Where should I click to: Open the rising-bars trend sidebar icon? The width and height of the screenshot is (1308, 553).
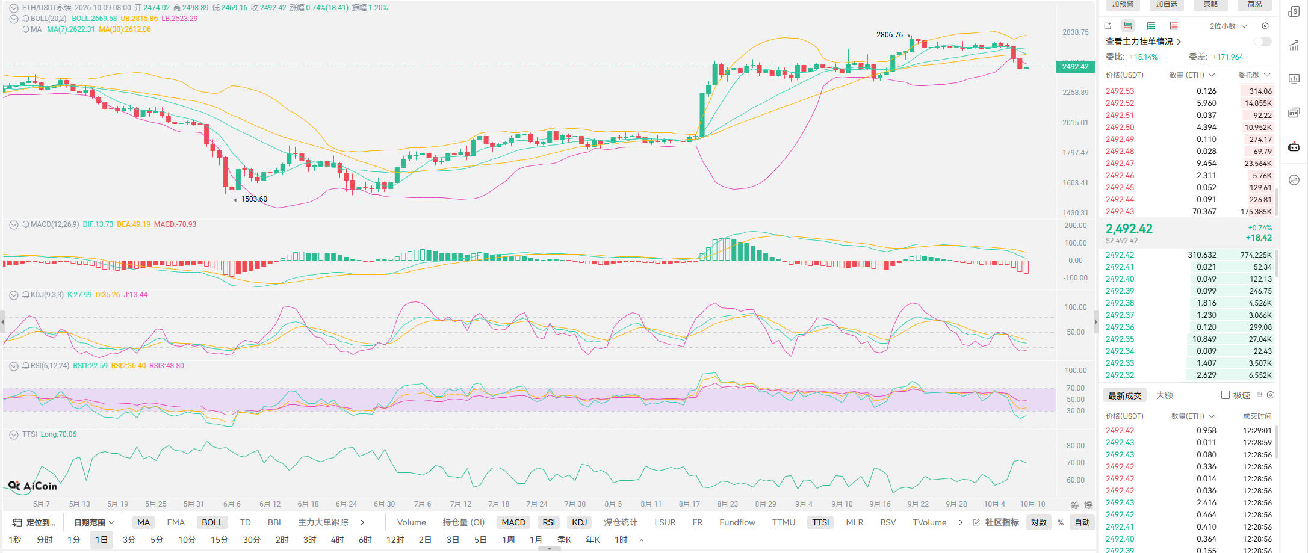coord(1294,46)
